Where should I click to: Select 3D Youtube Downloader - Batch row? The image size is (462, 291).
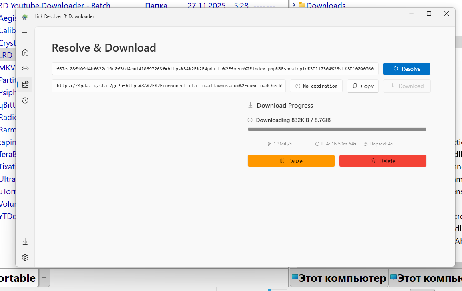pos(55,5)
